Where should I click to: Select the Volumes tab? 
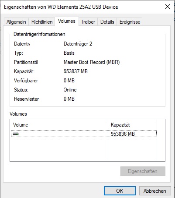click(x=67, y=21)
